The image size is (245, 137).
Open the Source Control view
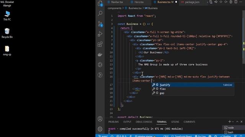tap(100, 24)
